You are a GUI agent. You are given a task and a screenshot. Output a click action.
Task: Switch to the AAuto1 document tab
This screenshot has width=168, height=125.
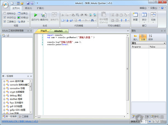click(x=59, y=31)
